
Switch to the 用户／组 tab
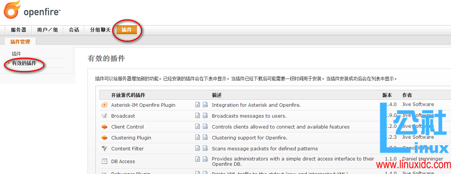click(48, 30)
